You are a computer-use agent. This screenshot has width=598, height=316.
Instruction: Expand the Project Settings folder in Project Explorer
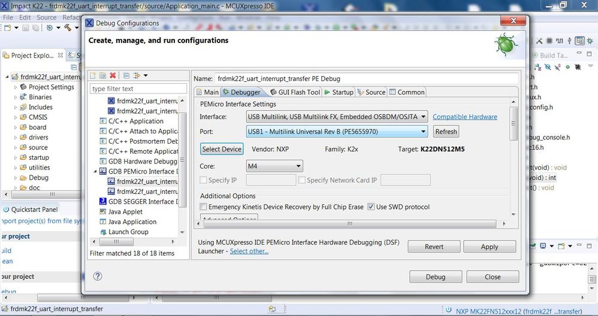point(15,87)
